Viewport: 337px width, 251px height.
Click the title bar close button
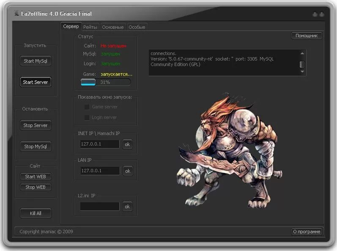322,14
